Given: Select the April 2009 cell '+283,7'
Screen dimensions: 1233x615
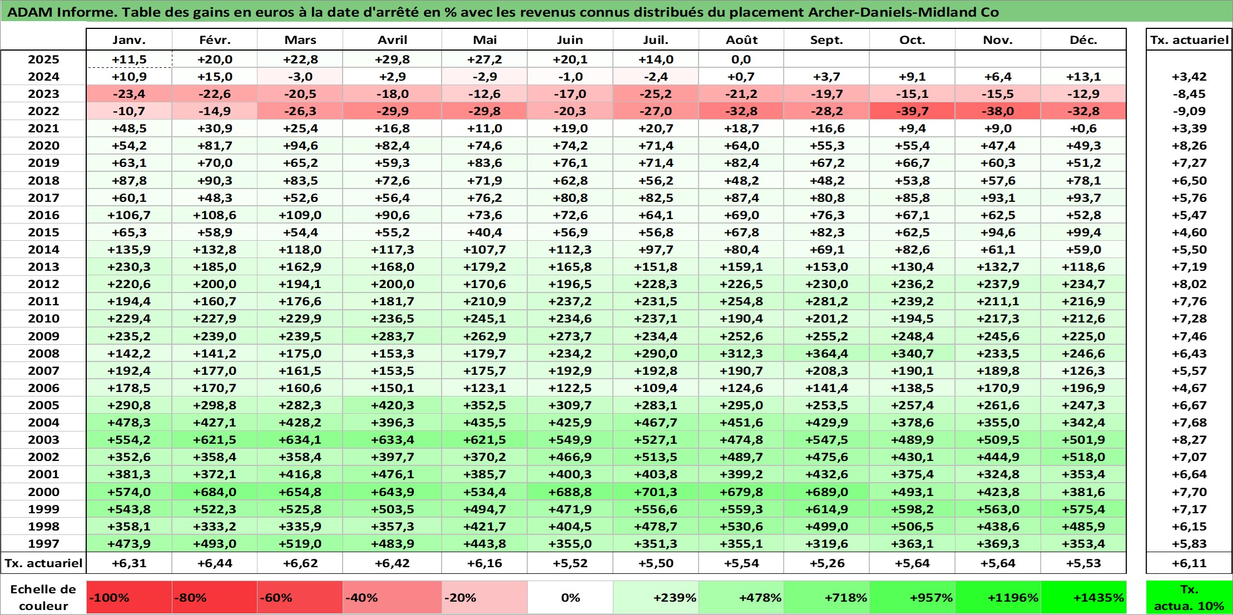Looking at the screenshot, I should pos(392,336).
